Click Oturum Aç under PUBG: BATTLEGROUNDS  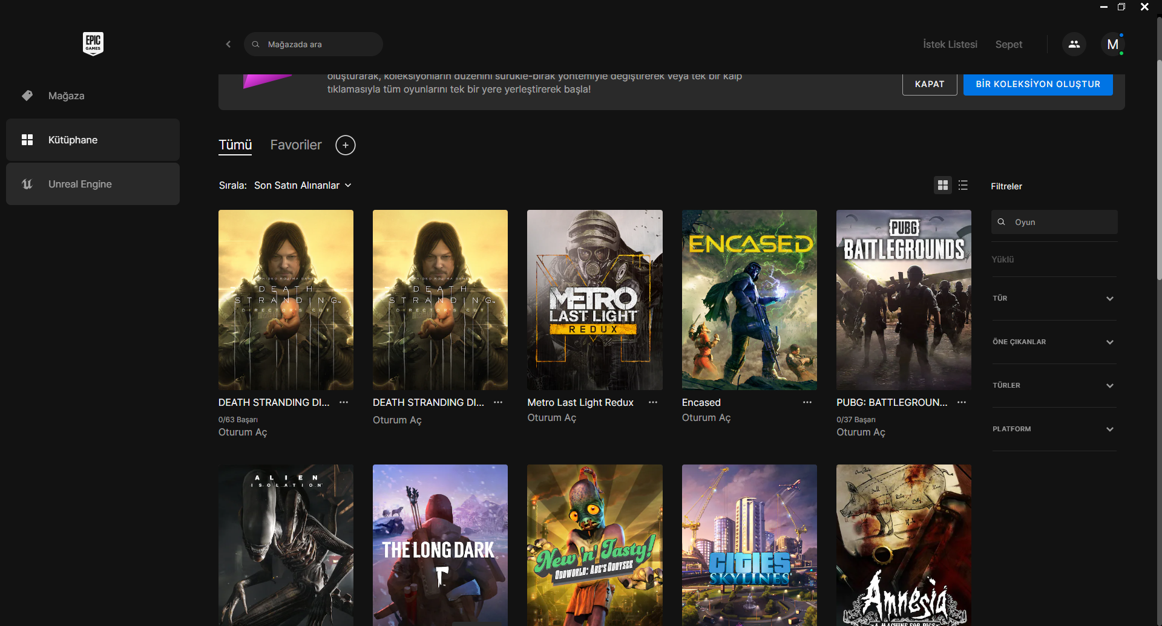click(x=861, y=432)
